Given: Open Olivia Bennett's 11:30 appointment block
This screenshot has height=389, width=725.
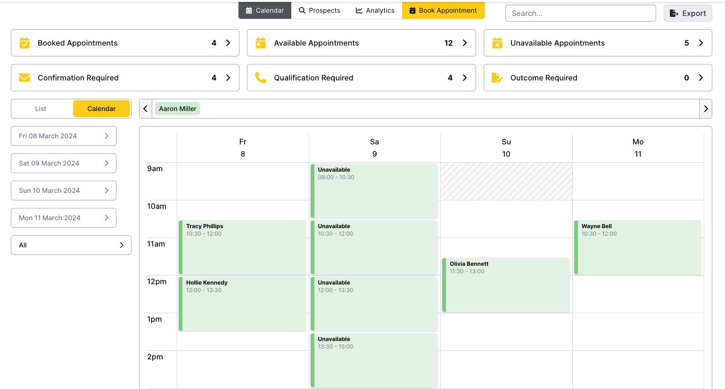Looking at the screenshot, I should [x=506, y=285].
